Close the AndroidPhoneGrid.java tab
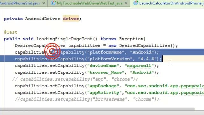The height and width of the screenshot is (115, 204). (44, 3)
